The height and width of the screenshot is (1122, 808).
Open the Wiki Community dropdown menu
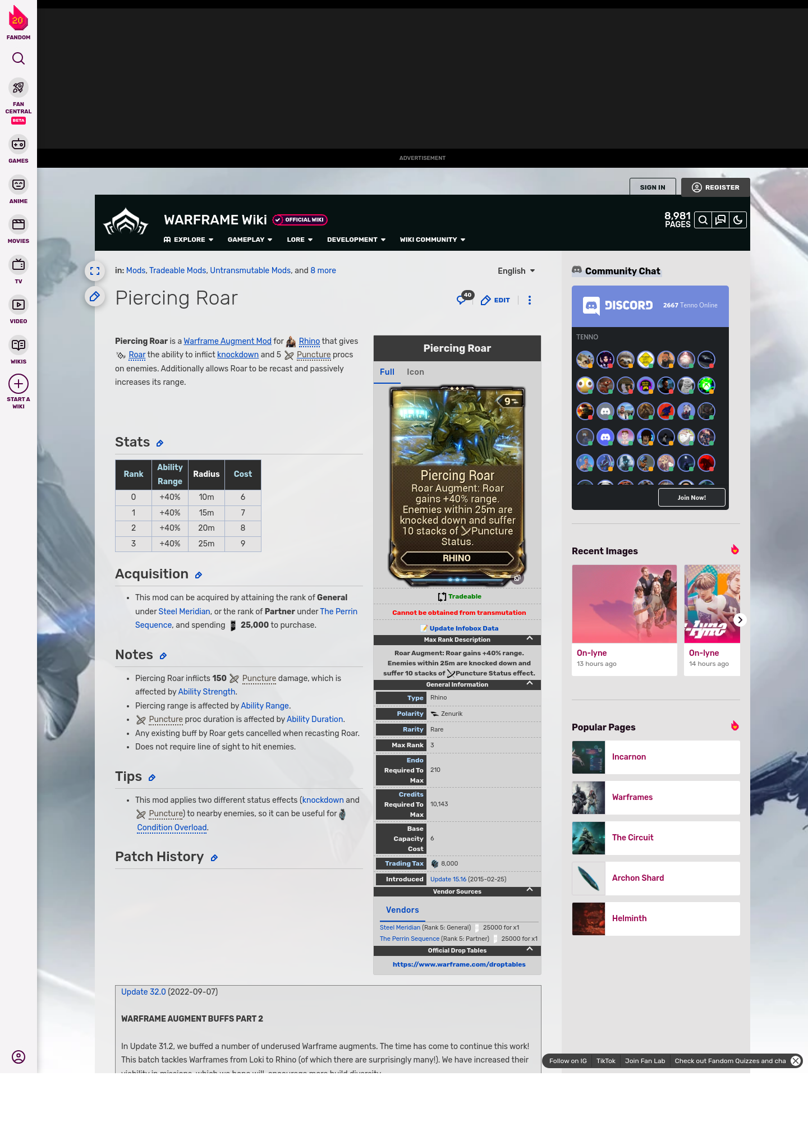(433, 240)
